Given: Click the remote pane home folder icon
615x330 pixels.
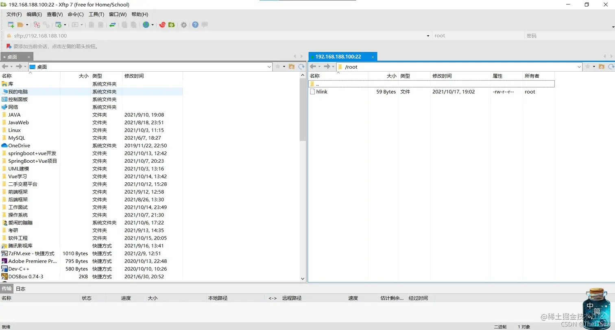Looking at the screenshot, I should tap(601, 66).
